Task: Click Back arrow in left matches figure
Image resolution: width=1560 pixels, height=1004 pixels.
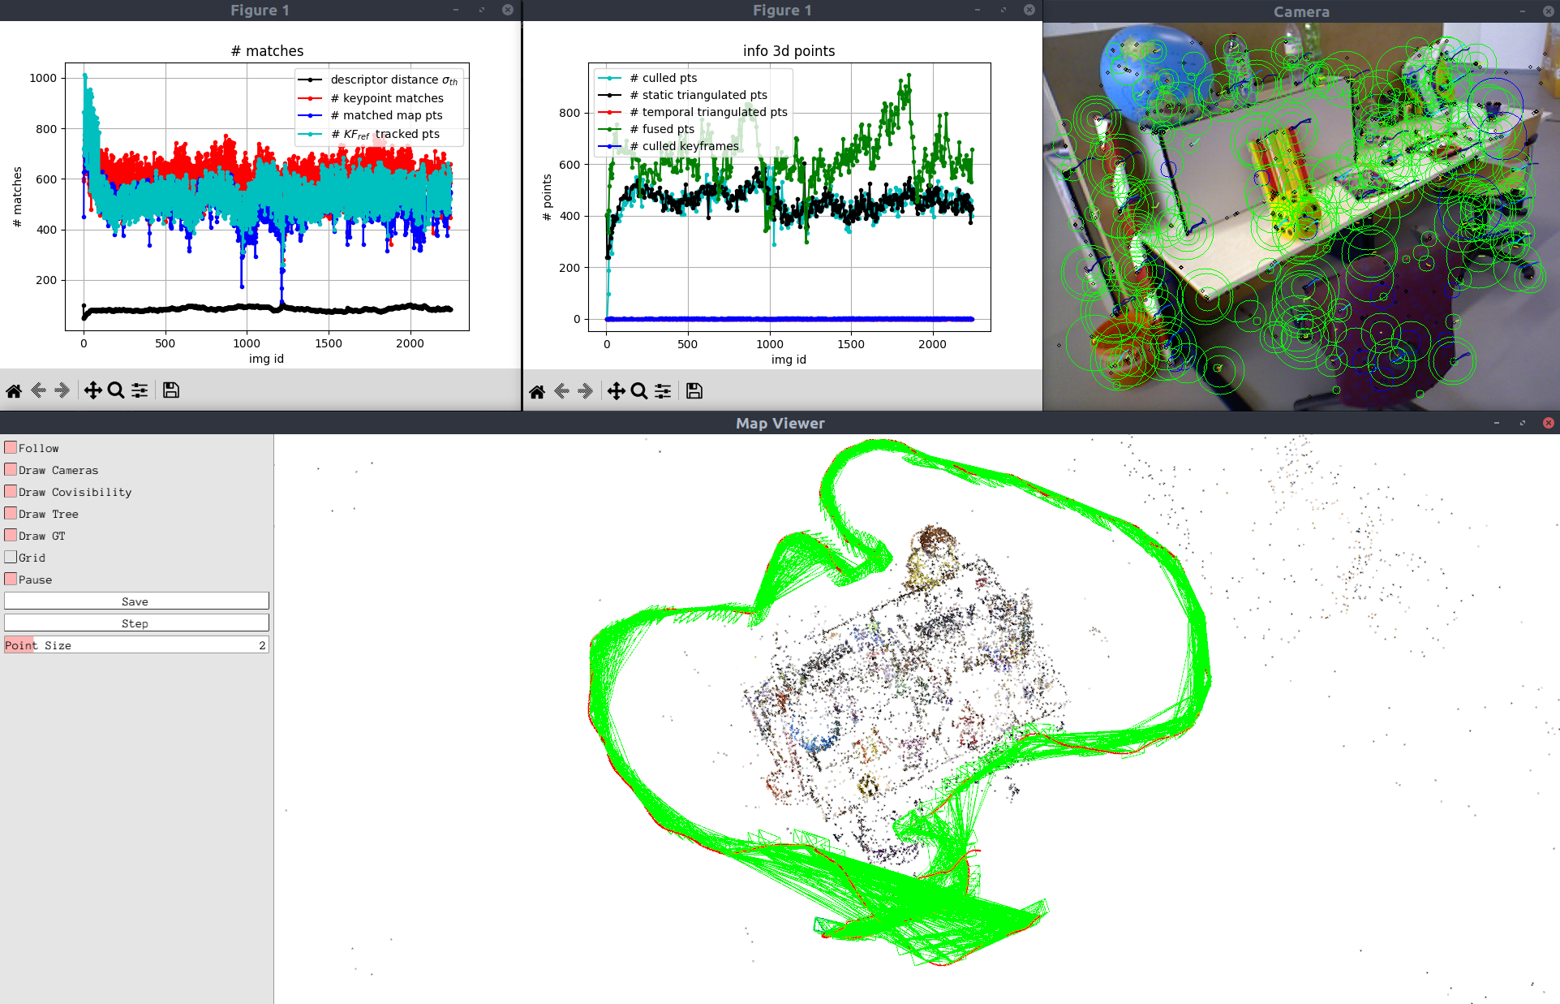Action: tap(38, 390)
